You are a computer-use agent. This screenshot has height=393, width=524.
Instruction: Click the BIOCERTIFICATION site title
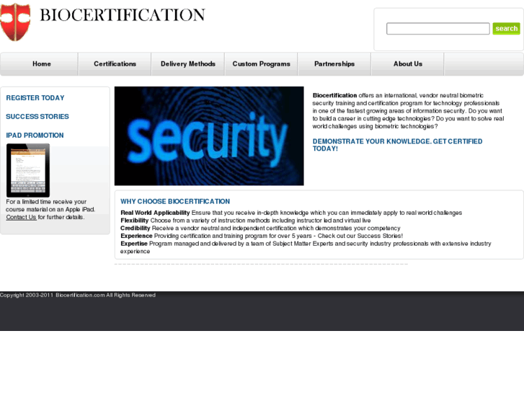click(123, 15)
